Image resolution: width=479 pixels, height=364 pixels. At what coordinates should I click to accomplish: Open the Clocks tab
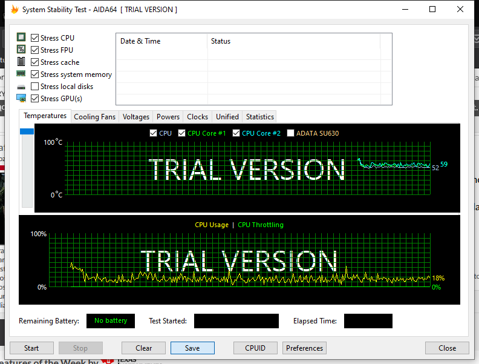(197, 117)
